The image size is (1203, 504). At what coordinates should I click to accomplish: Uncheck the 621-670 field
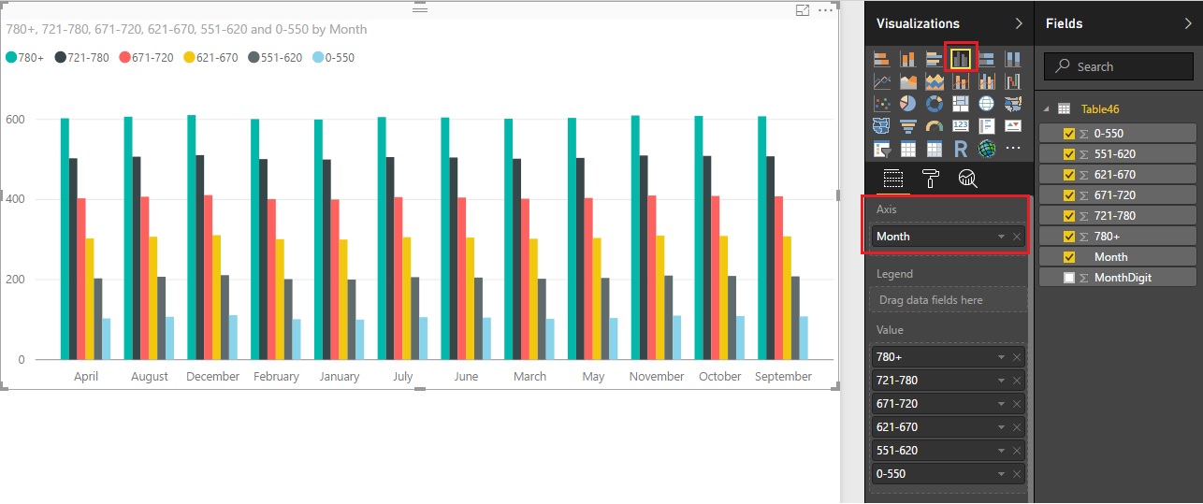(x=1069, y=175)
